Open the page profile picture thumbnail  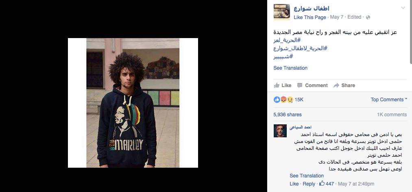pyautogui.click(x=282, y=12)
